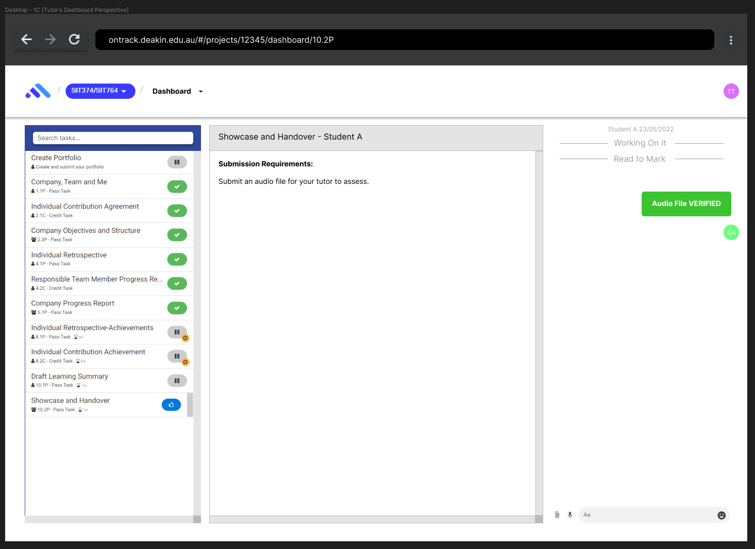Select Company Progress Report task
Screen dimensions: 755x549
pos(73,304)
